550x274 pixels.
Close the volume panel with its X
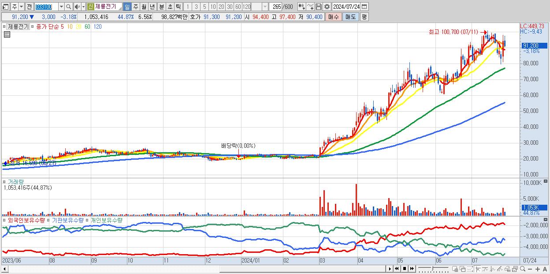546,181
